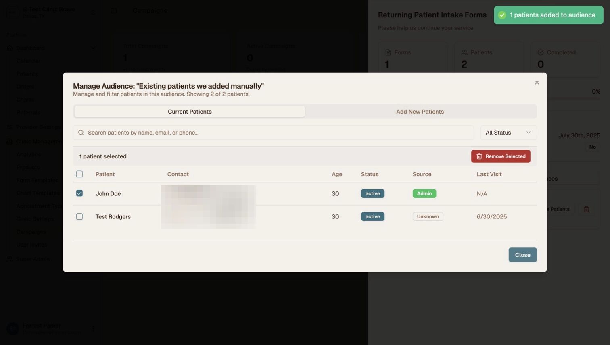Click the "1 patient selected" label
This screenshot has height=345, width=610.
click(103, 156)
